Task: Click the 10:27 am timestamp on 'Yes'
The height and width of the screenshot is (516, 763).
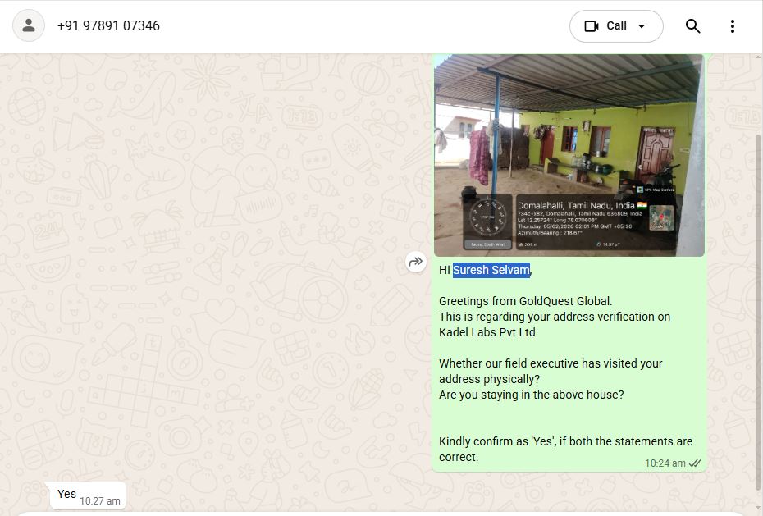Action: (x=100, y=501)
